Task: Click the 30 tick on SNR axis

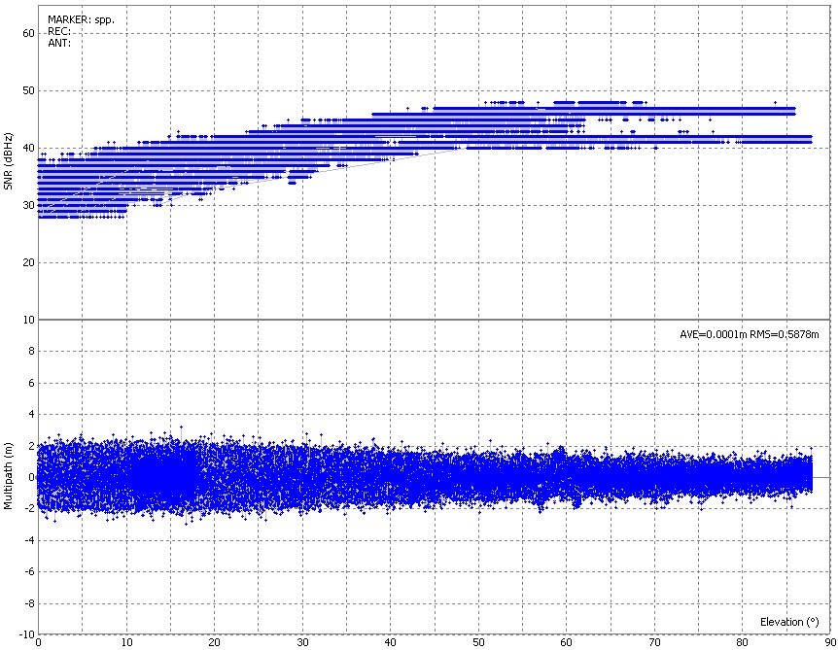Action: [x=29, y=205]
